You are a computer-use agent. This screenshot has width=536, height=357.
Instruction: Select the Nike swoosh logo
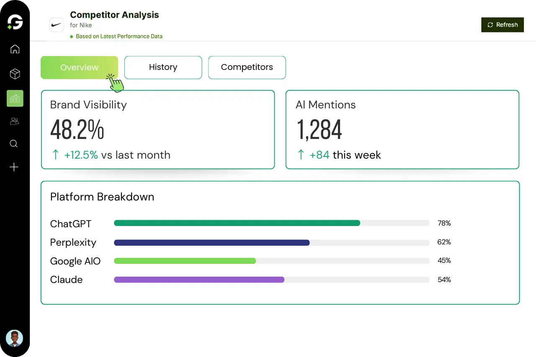[57, 24]
